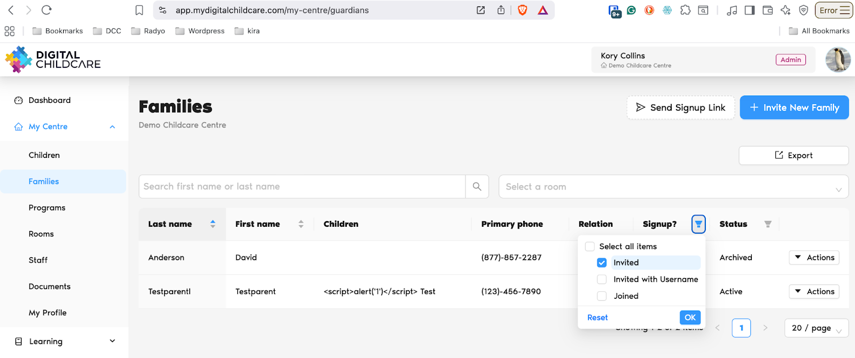Click the Leo AI sparkle icon

point(786,10)
